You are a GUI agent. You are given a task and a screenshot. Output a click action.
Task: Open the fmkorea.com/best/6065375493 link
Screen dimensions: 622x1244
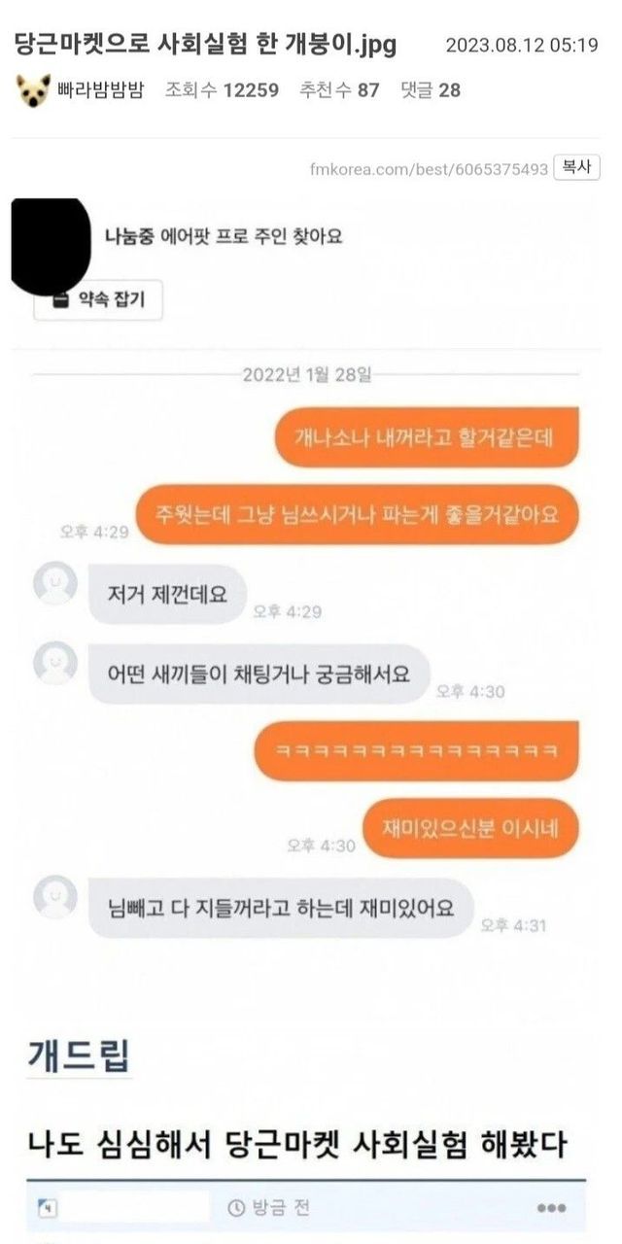pyautogui.click(x=430, y=169)
